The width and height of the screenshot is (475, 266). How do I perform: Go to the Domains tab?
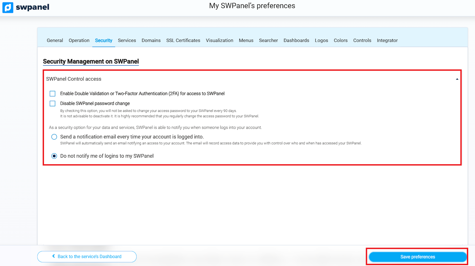(151, 40)
